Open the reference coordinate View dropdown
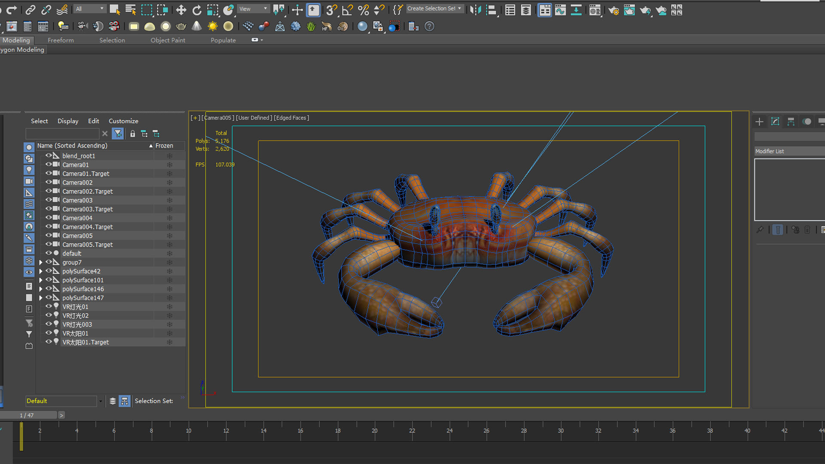The image size is (825, 464). (x=254, y=9)
